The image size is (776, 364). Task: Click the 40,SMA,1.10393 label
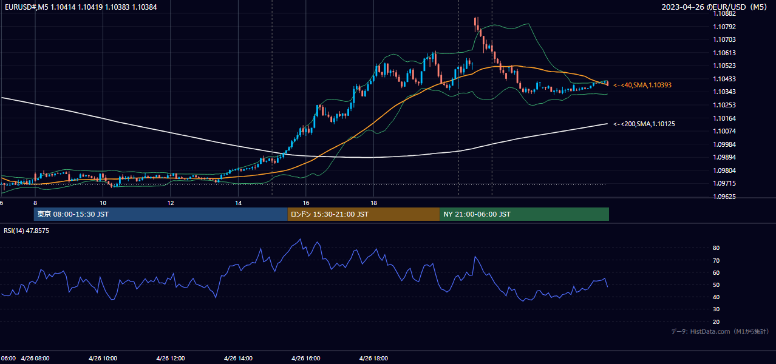point(642,86)
